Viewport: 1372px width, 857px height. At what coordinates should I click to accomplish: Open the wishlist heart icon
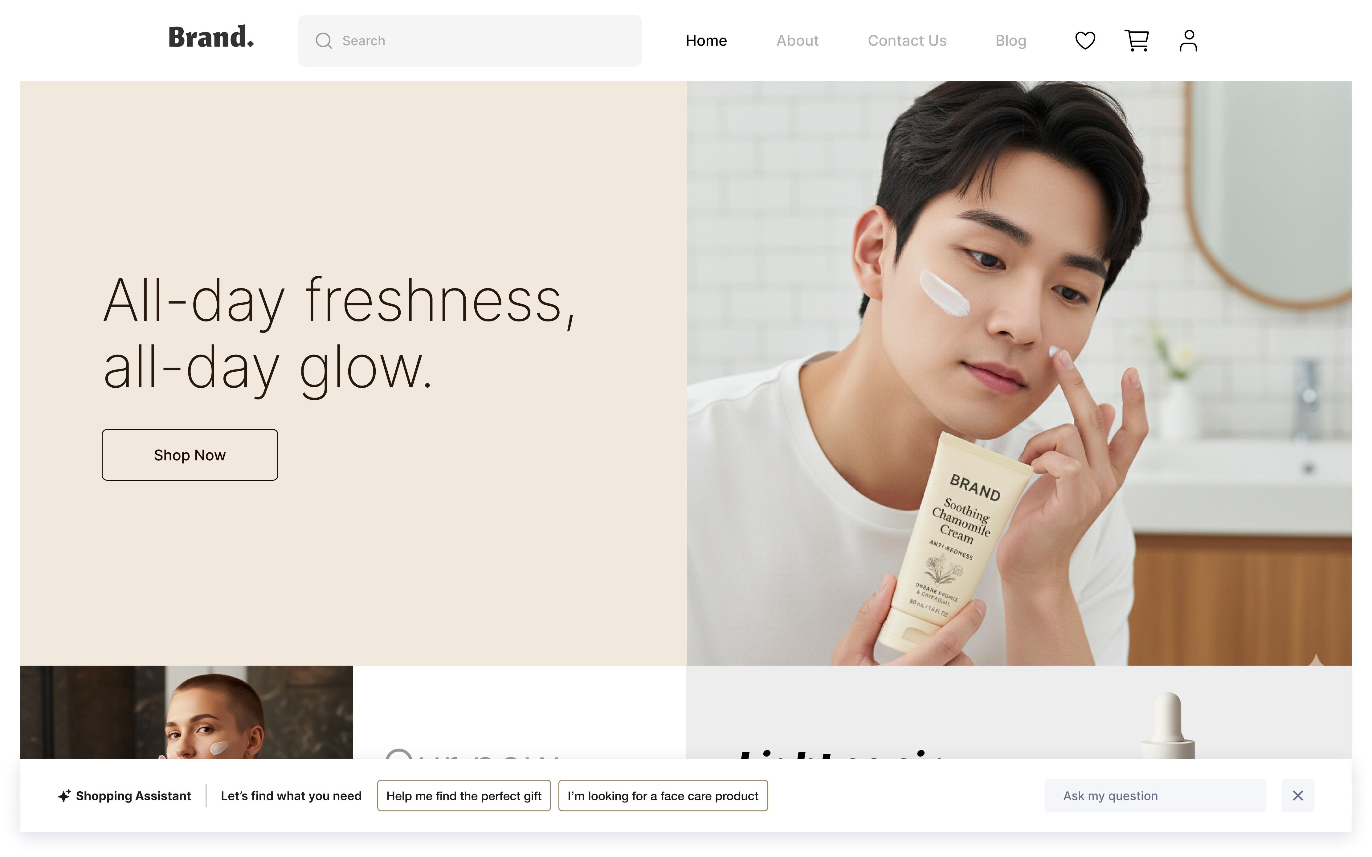[1085, 41]
